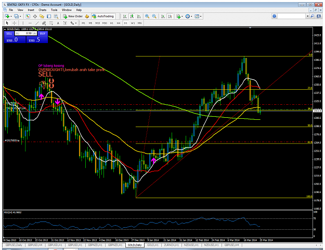The width and height of the screenshot is (325, 250).
Task: Expand the Profiles dropdown arrow
Action: 20,16
